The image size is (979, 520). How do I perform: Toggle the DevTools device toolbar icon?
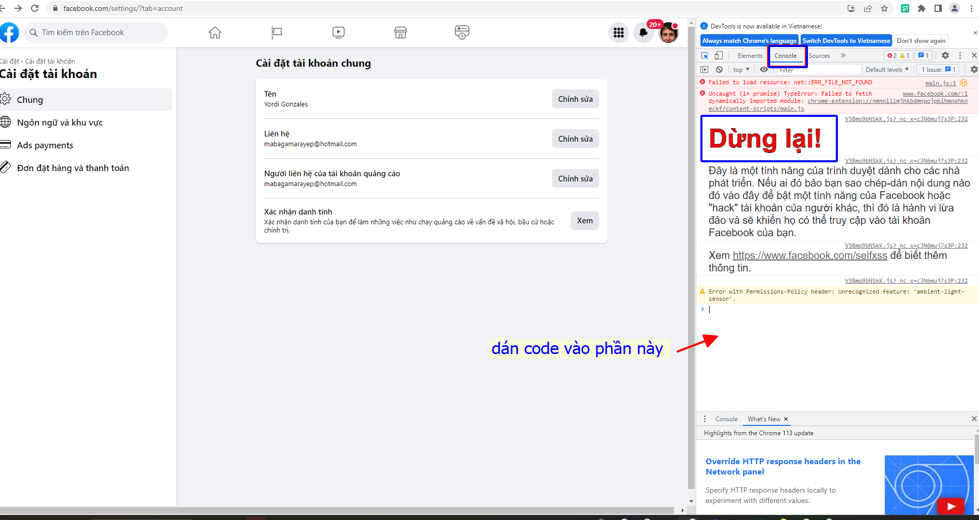[718, 55]
